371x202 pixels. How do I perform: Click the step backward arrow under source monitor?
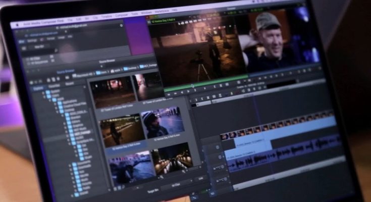182,92
